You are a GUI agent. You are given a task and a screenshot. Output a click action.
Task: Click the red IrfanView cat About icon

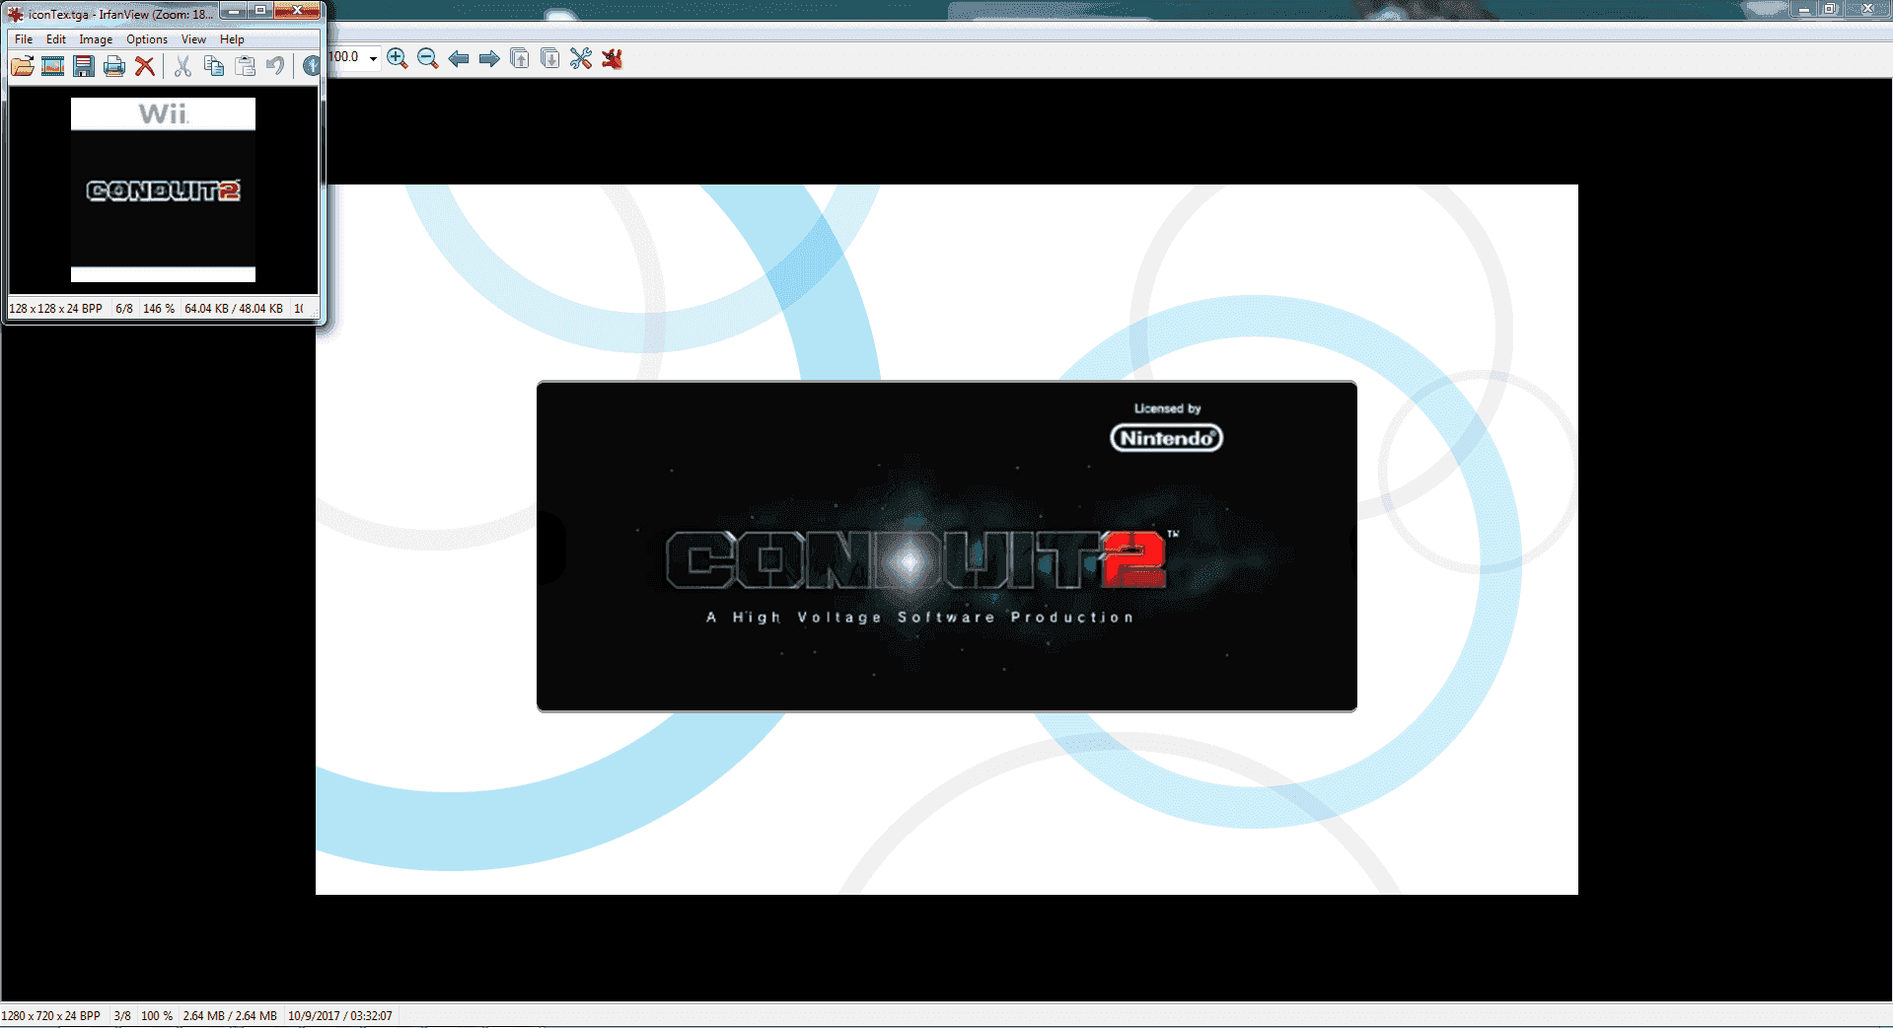pyautogui.click(x=613, y=58)
